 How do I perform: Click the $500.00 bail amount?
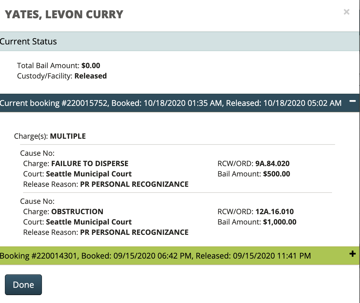[x=276, y=174]
